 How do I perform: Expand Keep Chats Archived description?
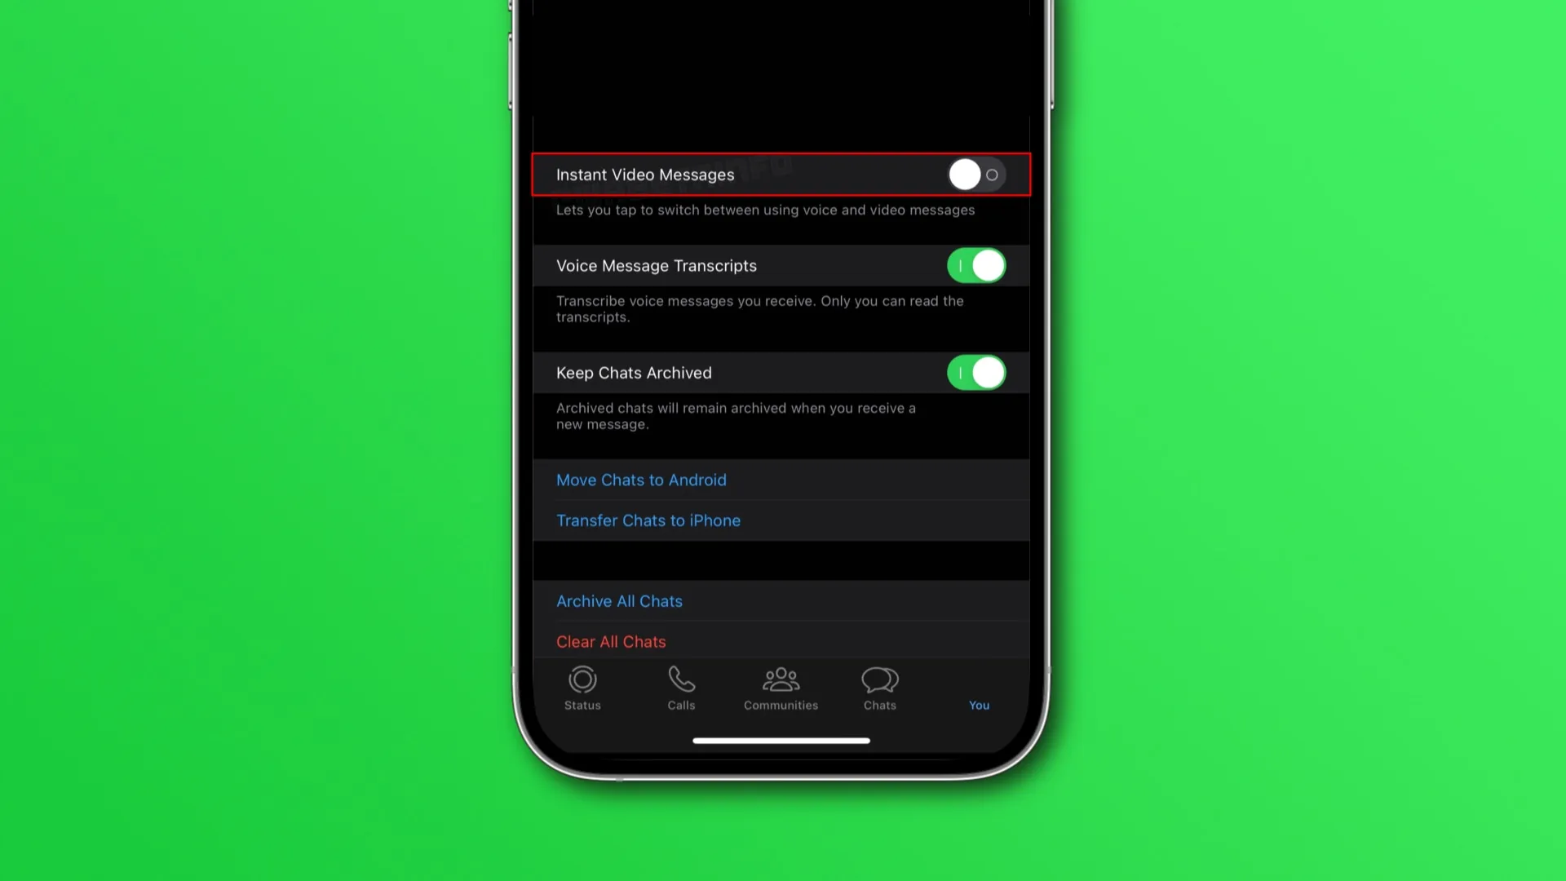pos(736,415)
